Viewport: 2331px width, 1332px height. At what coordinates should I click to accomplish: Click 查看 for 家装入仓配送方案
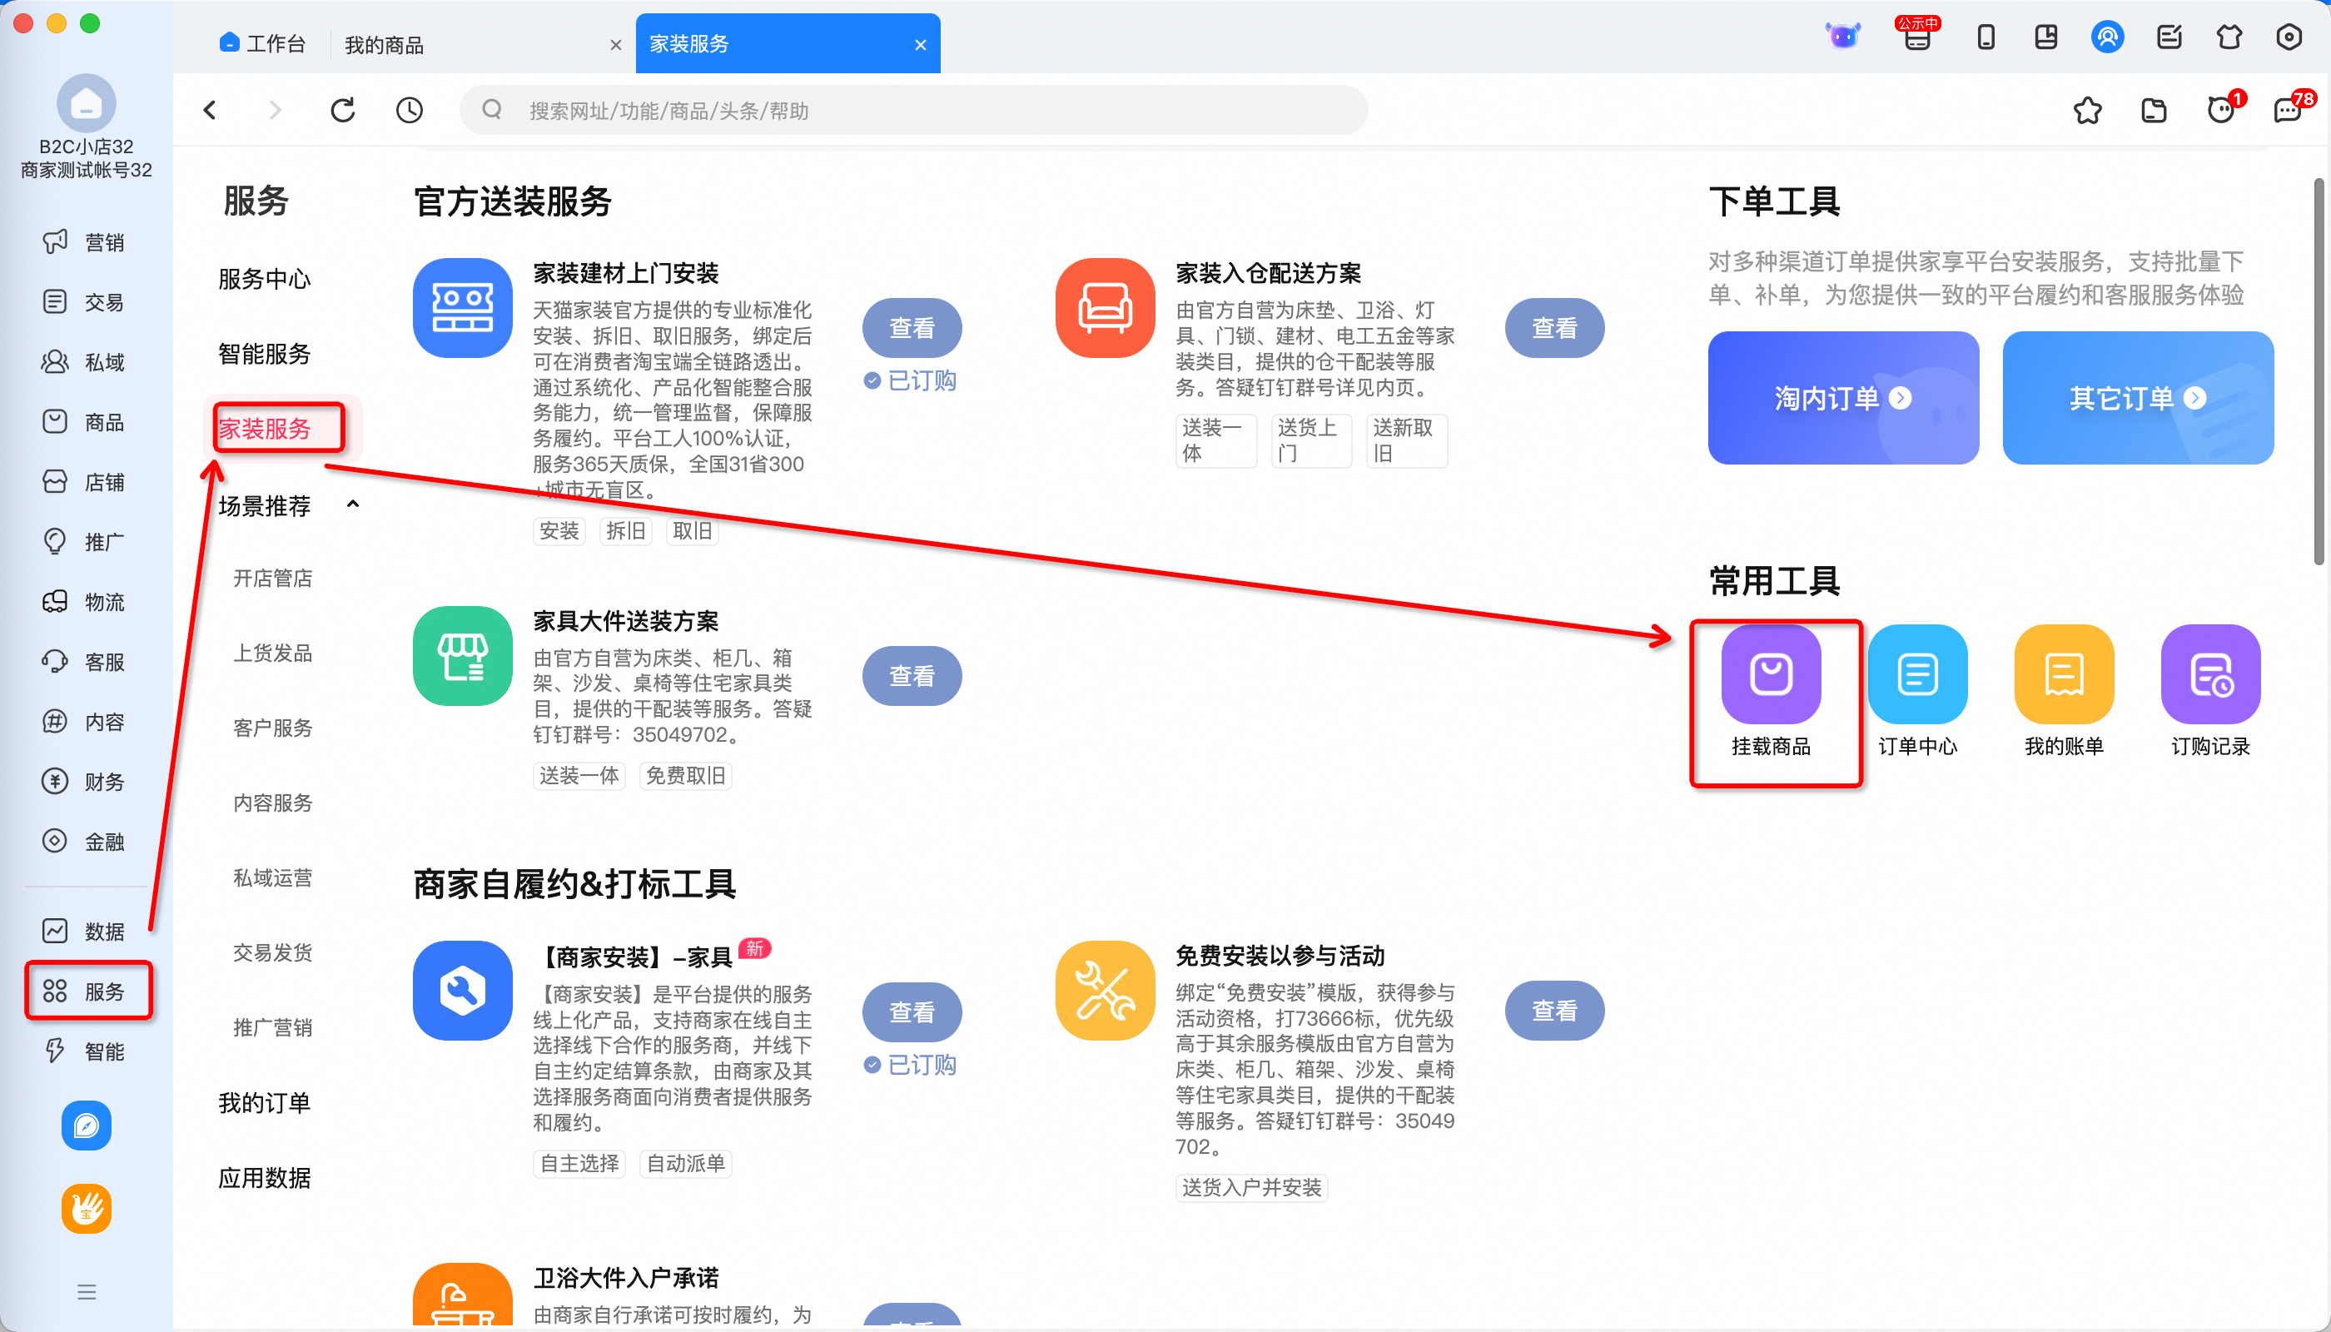click(x=1554, y=327)
